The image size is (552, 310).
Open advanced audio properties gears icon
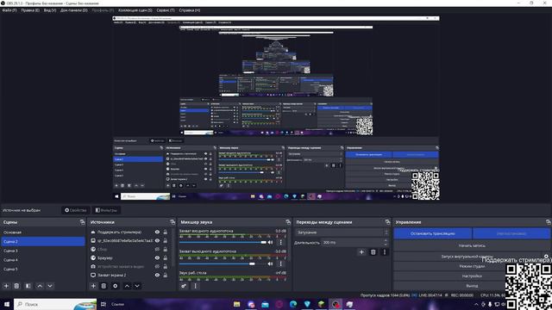pos(184,286)
